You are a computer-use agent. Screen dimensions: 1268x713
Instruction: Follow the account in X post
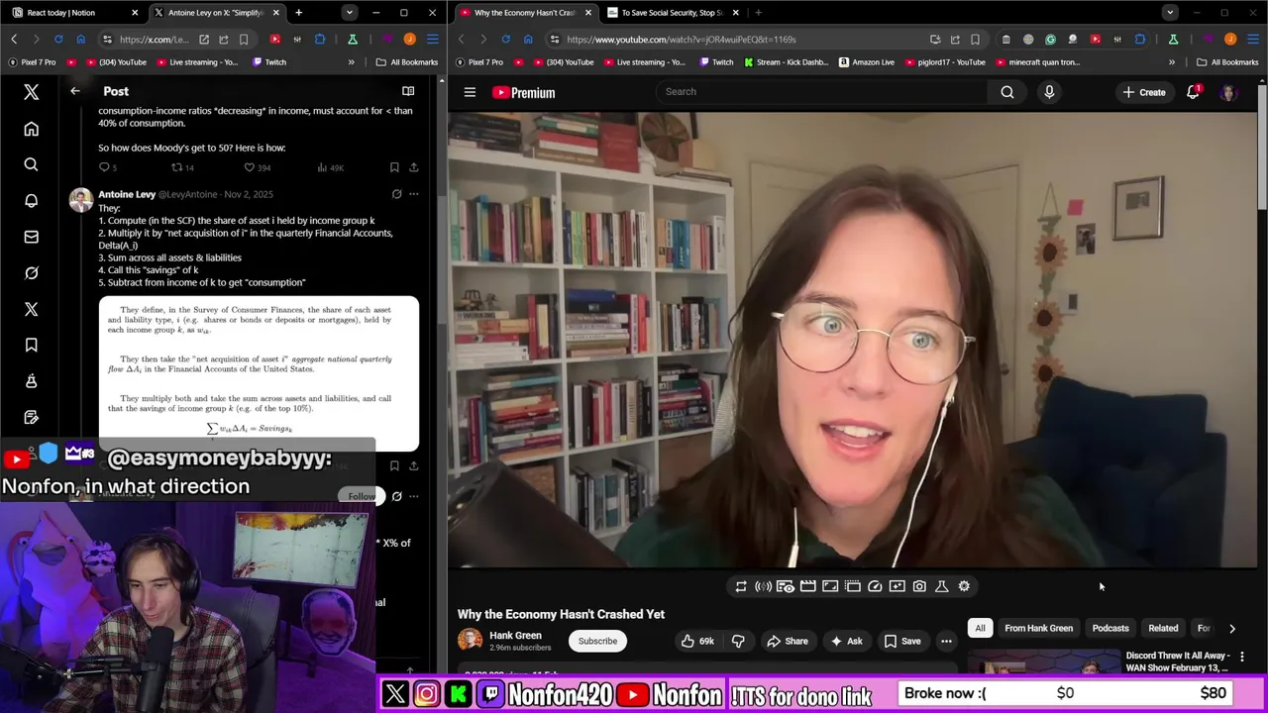tap(361, 496)
